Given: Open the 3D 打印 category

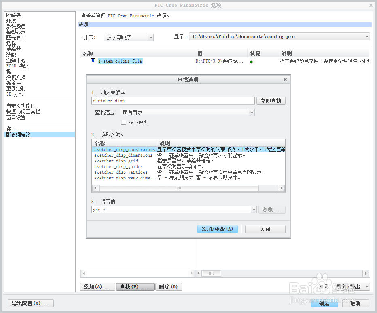Looking at the screenshot, I should click(x=15, y=95).
